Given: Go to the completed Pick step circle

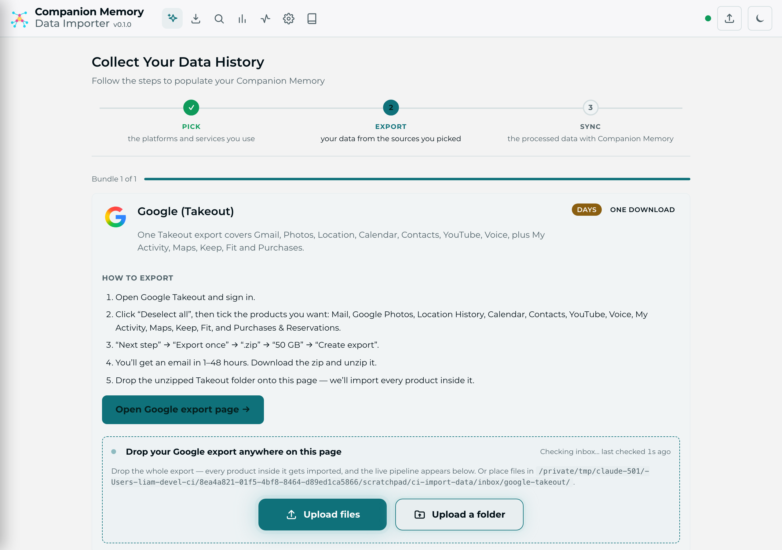Looking at the screenshot, I should coord(191,108).
